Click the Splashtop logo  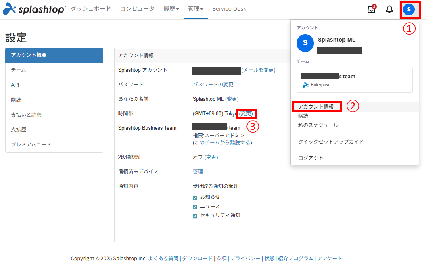(x=34, y=9)
